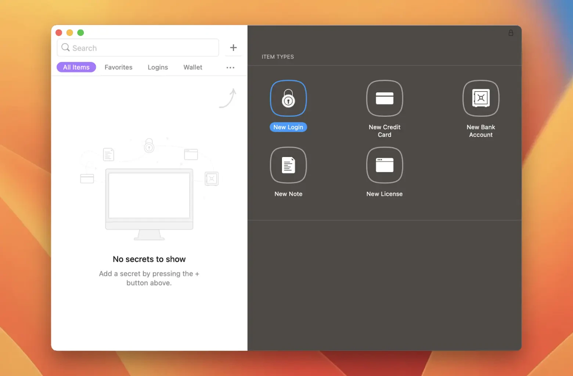Focus the Search input field
This screenshot has height=376, width=573.
point(138,48)
